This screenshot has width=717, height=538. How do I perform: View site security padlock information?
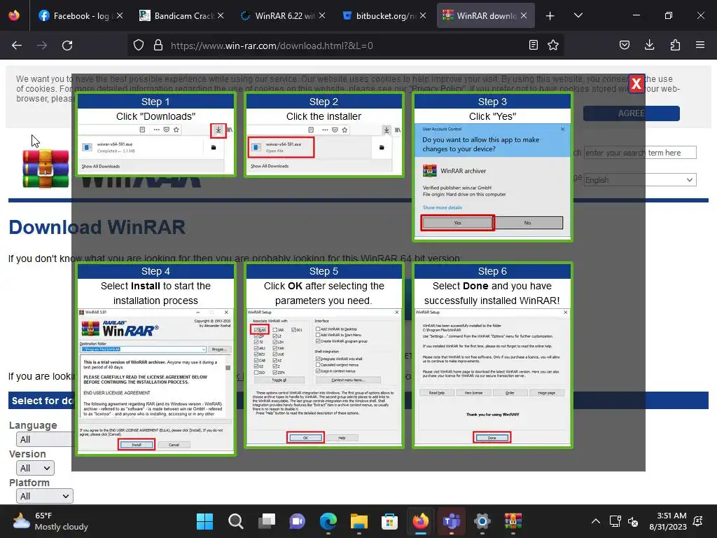[158, 46]
